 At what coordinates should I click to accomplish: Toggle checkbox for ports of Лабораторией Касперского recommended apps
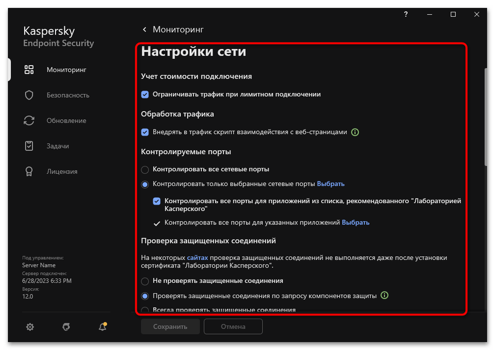(x=157, y=201)
